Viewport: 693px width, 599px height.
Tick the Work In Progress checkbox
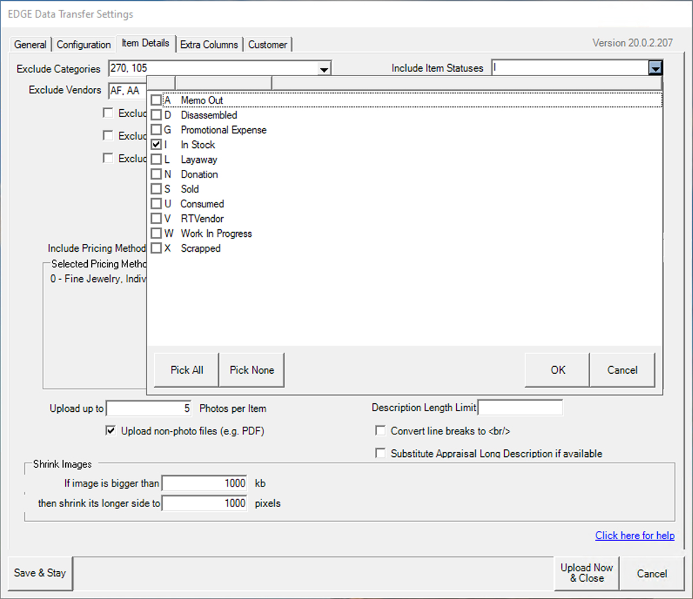(156, 233)
